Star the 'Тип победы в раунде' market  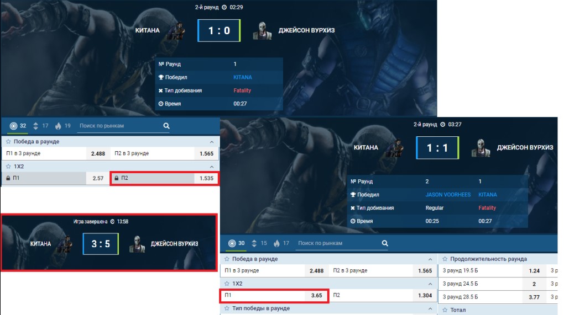point(227,308)
